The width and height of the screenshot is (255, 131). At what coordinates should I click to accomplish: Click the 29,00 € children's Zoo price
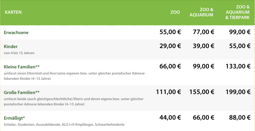(x=170, y=46)
